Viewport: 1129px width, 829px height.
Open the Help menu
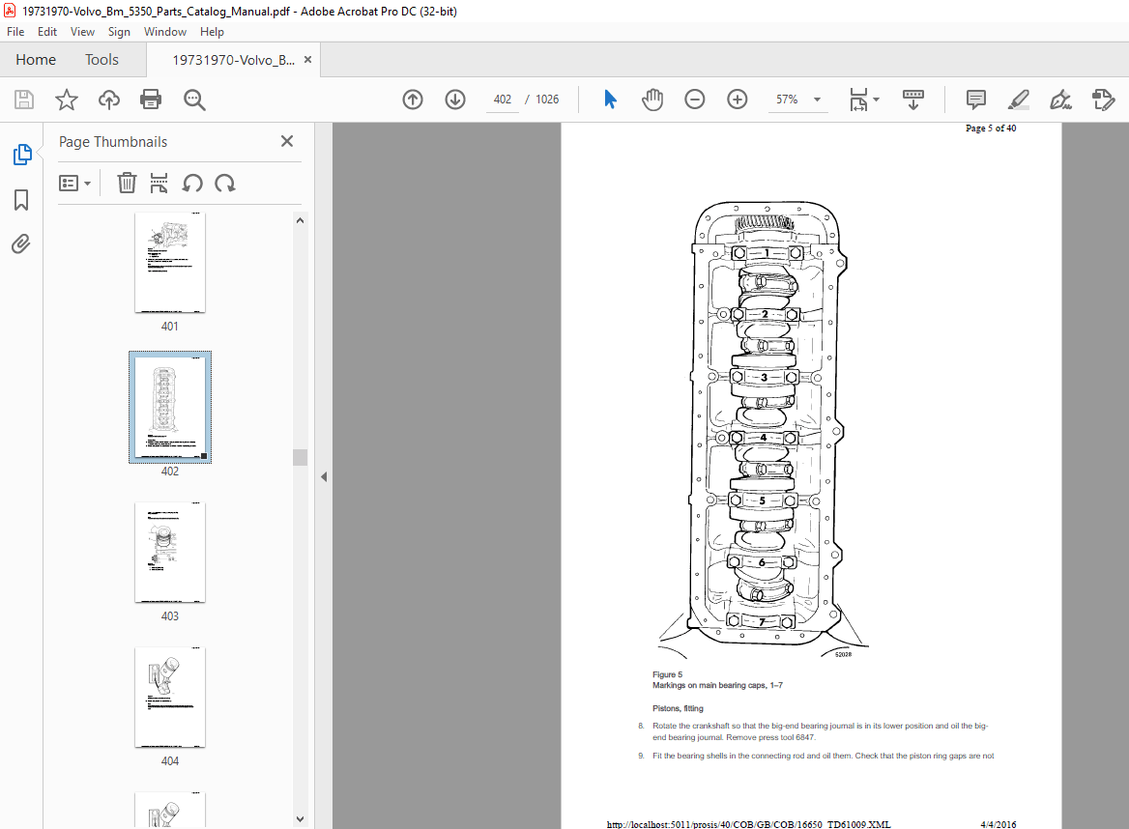(212, 32)
